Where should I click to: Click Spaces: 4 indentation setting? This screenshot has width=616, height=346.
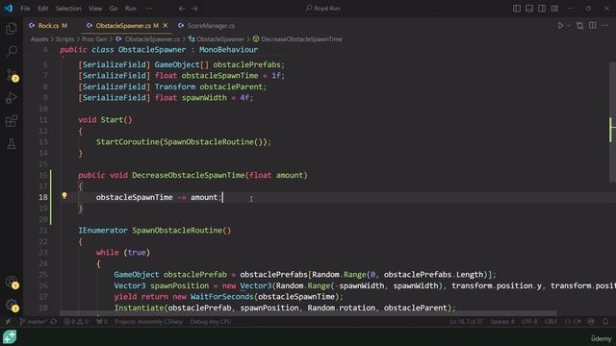502,321
